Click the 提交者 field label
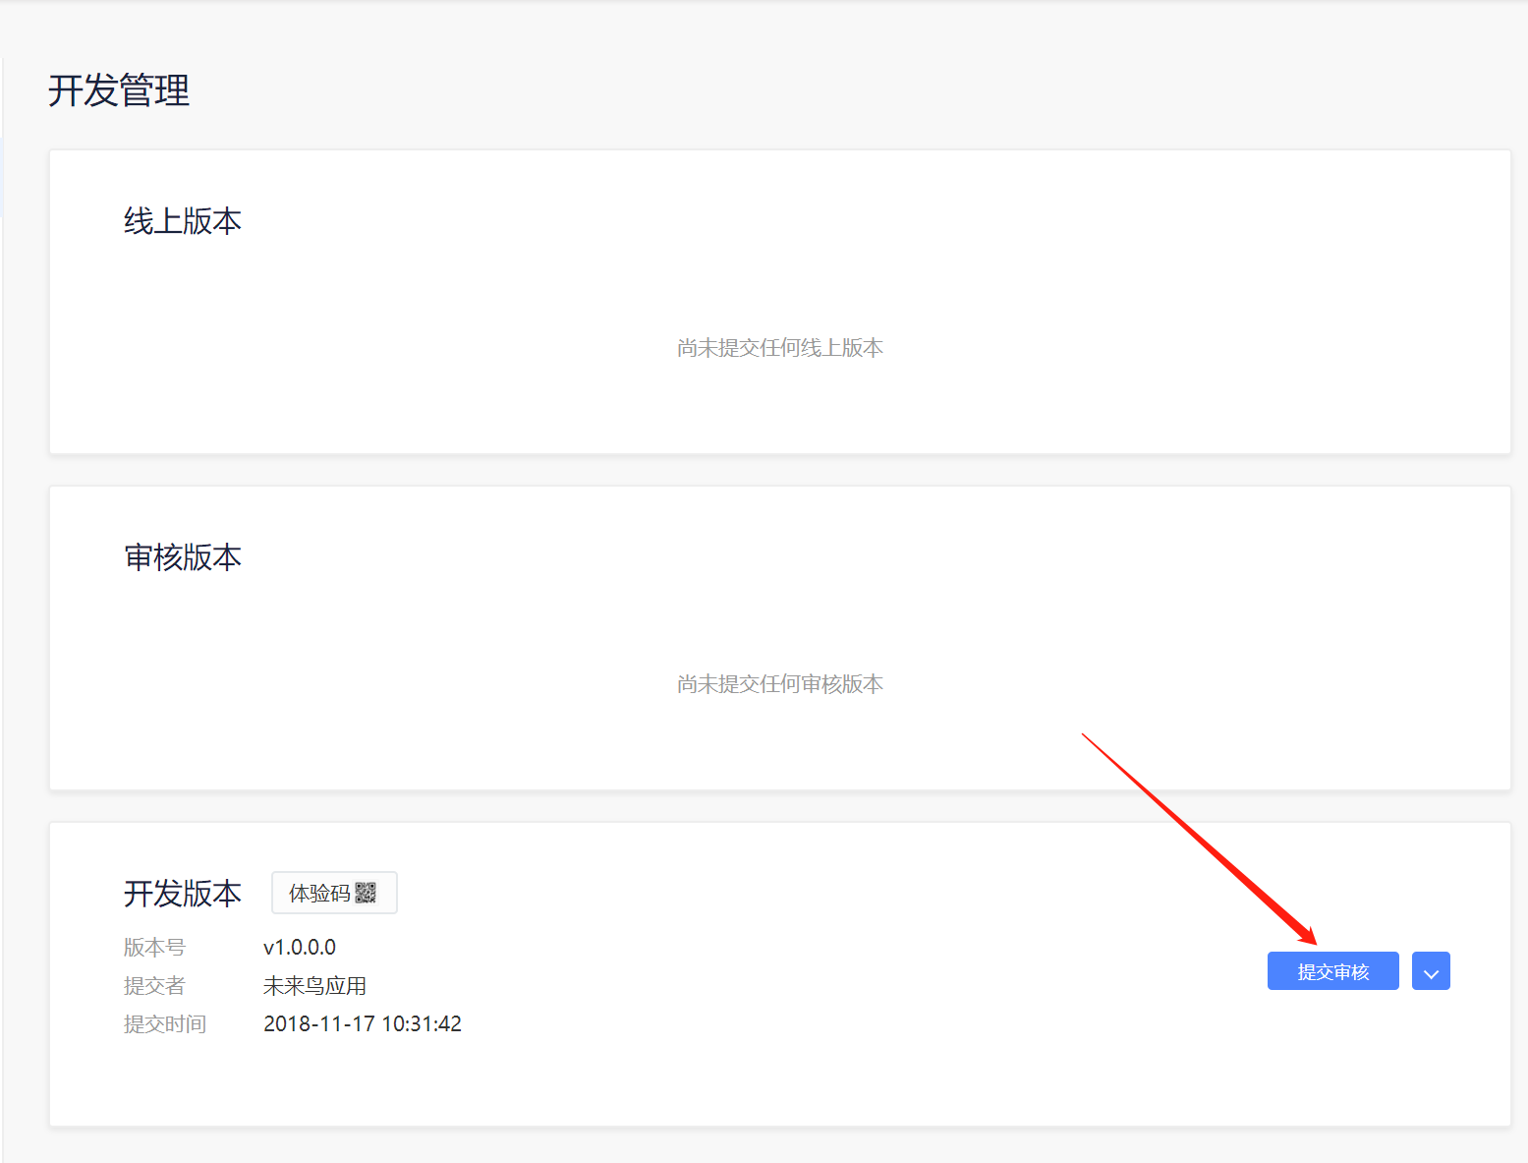The image size is (1528, 1163). [154, 986]
